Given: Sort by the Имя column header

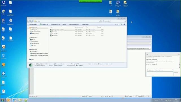Looking at the screenshot, I should tap(51, 27).
